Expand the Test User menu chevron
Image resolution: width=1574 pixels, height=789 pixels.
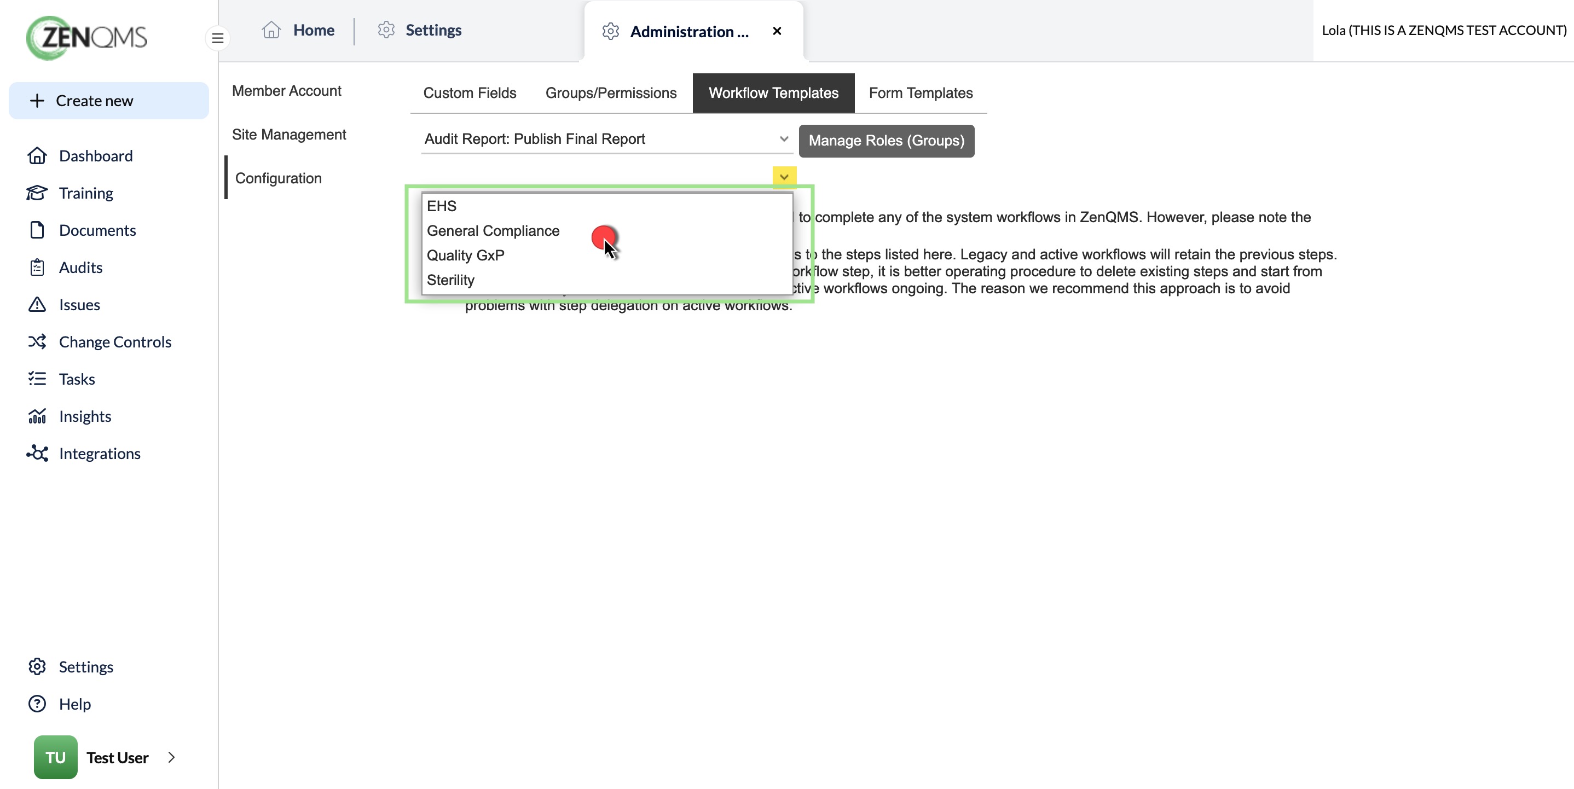(172, 757)
